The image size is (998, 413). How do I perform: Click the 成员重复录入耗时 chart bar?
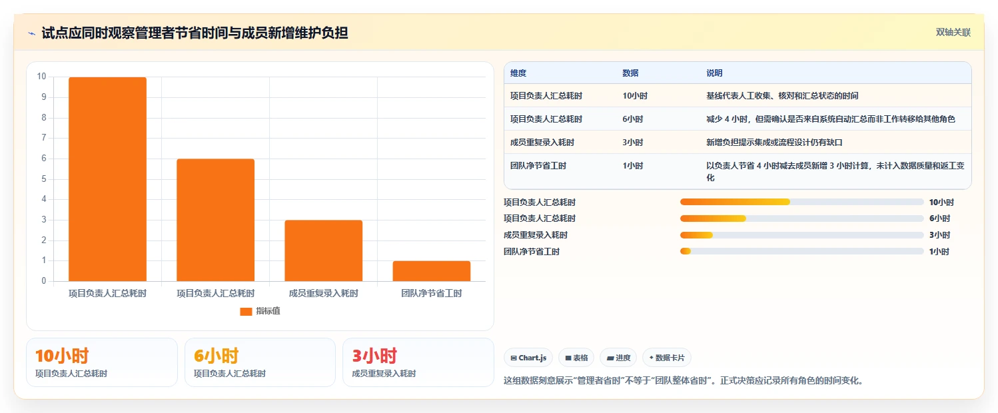[x=323, y=250]
